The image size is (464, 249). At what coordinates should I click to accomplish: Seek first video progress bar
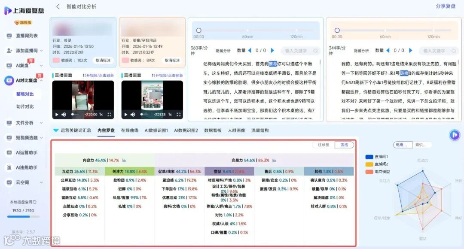pos(77,115)
